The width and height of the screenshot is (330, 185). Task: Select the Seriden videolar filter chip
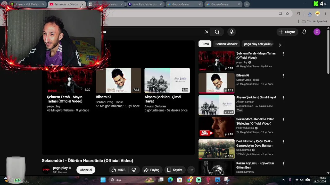pos(226,44)
